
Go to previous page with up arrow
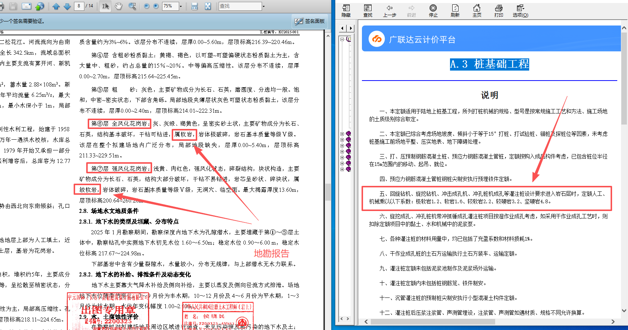pos(56,6)
